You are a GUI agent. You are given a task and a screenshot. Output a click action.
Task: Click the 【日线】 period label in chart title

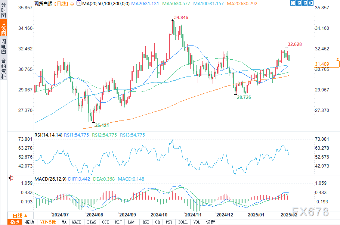pos(61,3)
